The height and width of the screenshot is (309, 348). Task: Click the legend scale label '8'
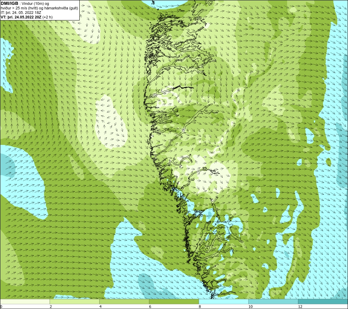(x=200, y=307)
